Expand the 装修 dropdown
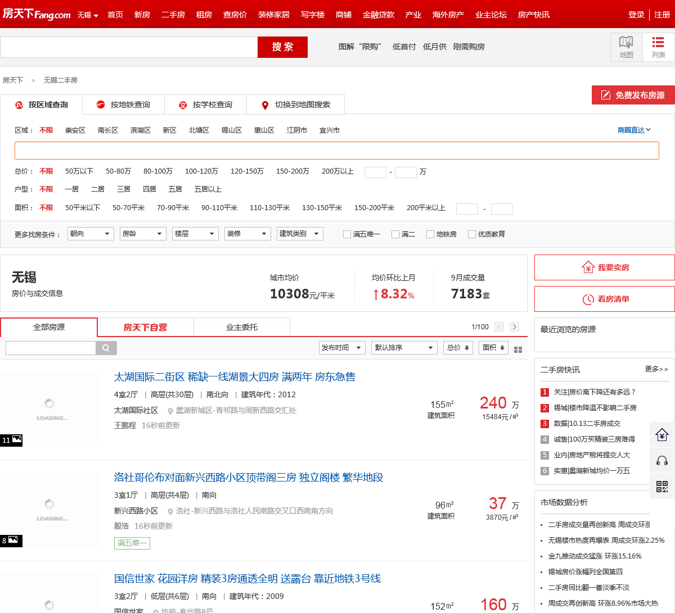Screen dimensions: 675x613 coord(247,234)
